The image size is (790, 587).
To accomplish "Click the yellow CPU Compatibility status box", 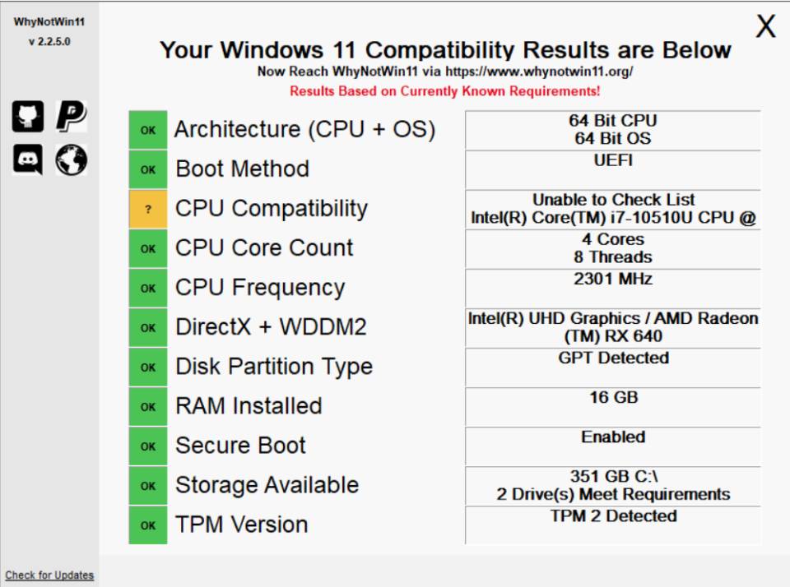I will point(147,209).
